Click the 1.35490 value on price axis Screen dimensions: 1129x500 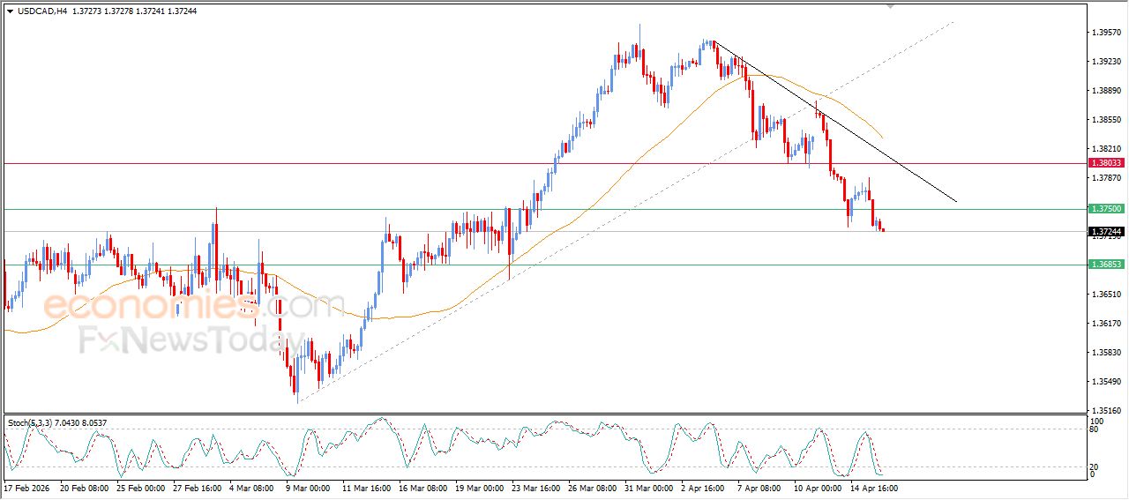(x=1106, y=382)
